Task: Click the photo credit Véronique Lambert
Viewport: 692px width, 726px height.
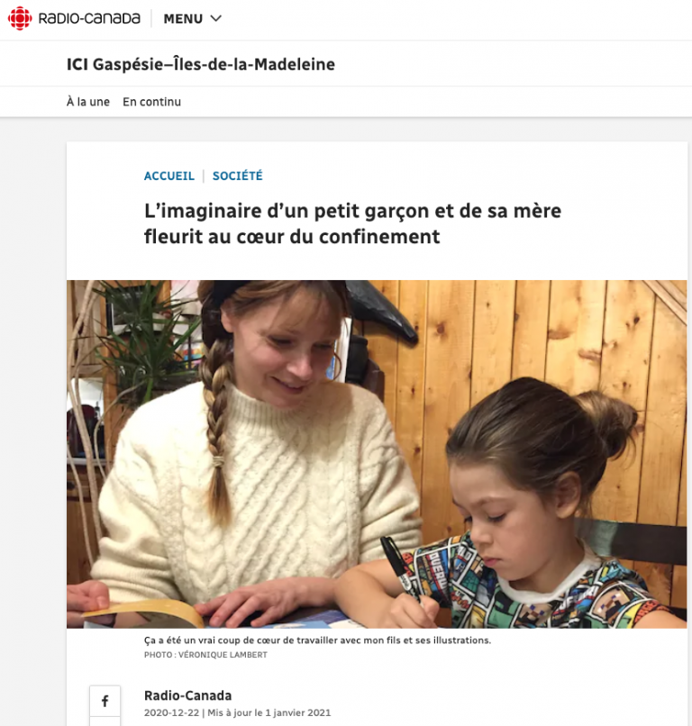Action: 205,655
